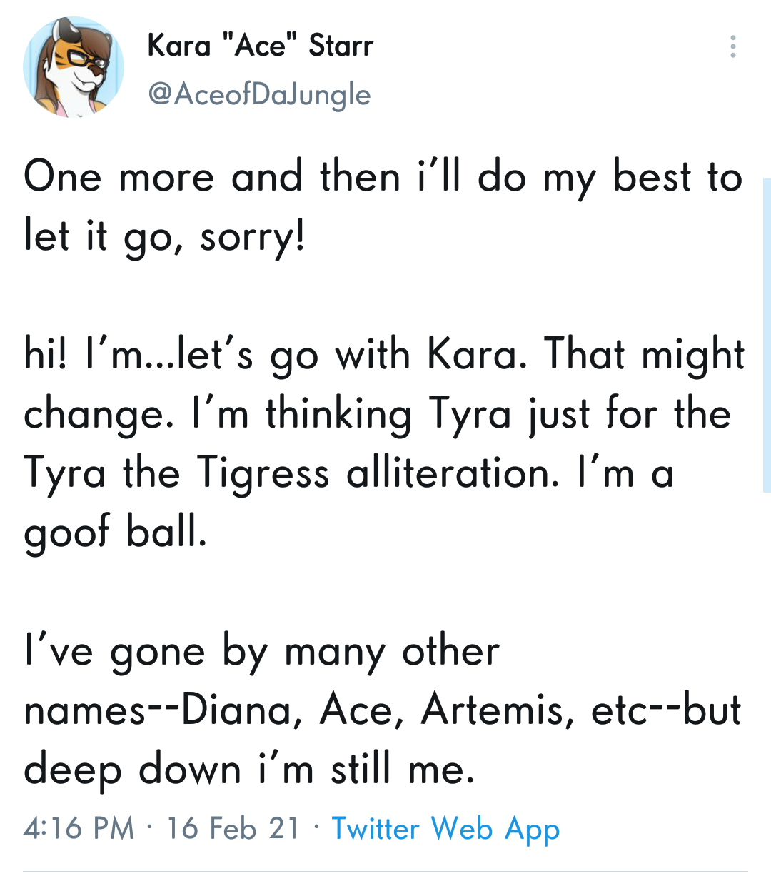
Task: Open the three-dot more options menu
Action: click(732, 46)
